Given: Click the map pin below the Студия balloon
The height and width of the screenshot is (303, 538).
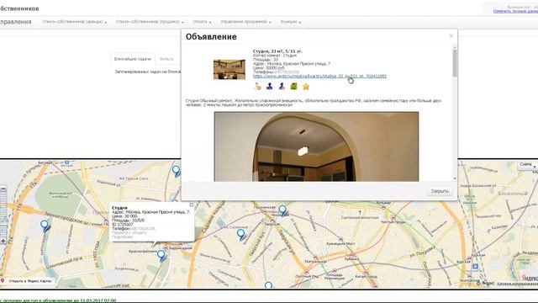Looking at the screenshot, I should (x=161, y=256).
